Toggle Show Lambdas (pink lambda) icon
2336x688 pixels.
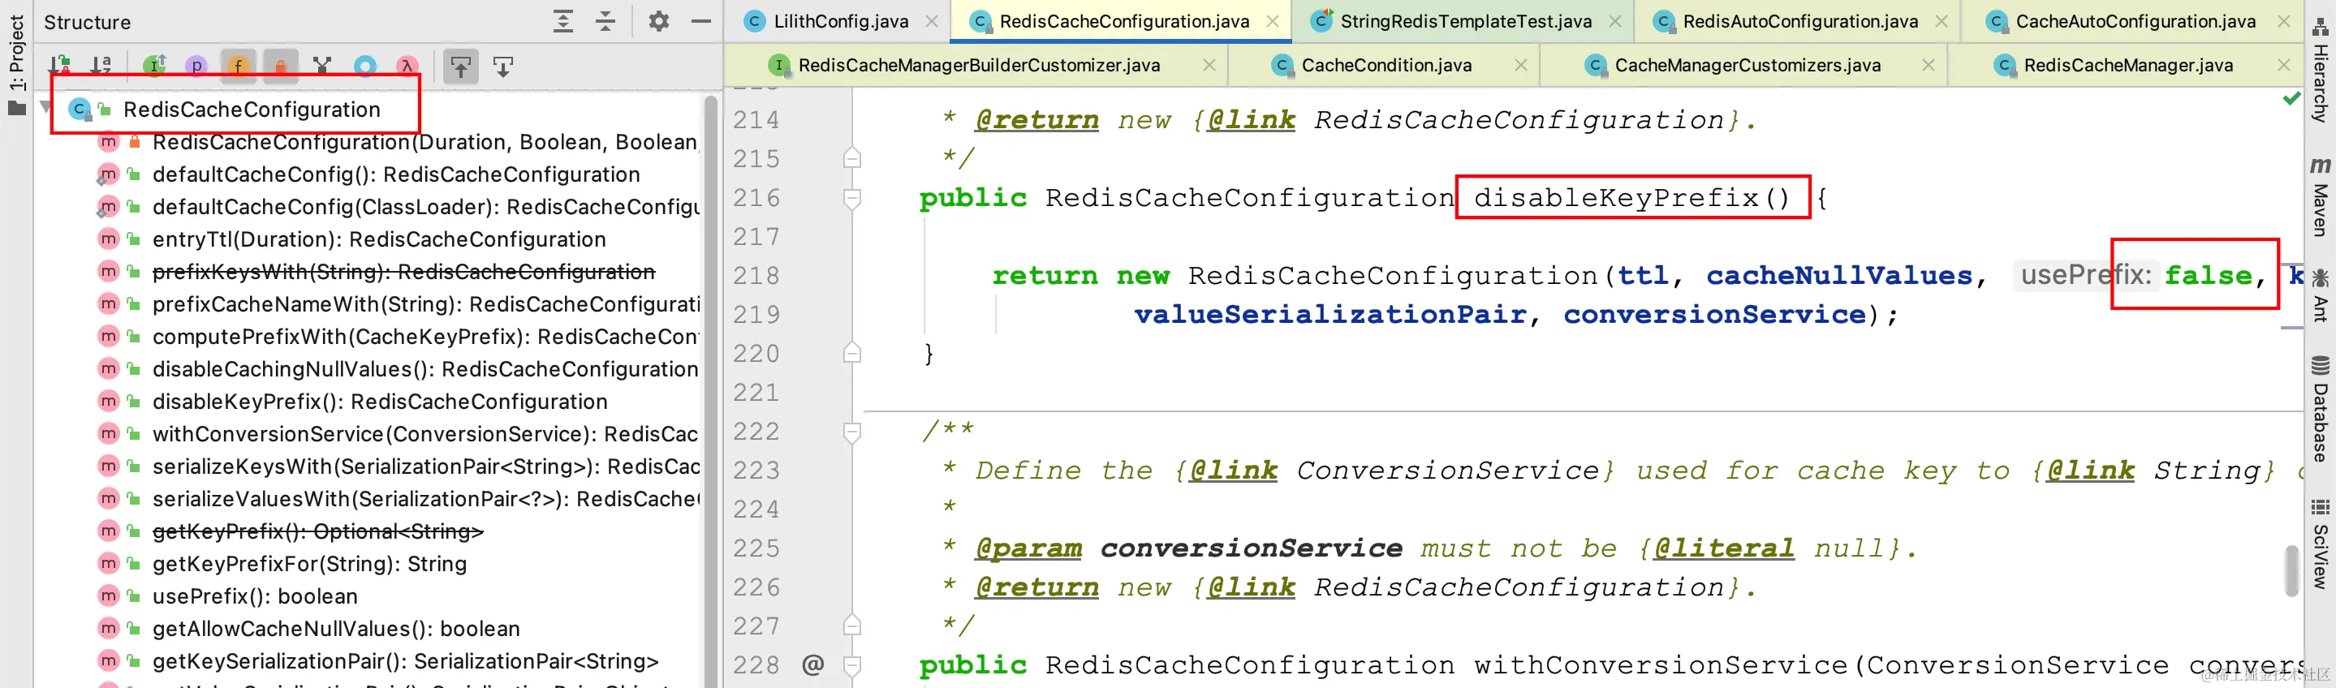[x=407, y=65]
